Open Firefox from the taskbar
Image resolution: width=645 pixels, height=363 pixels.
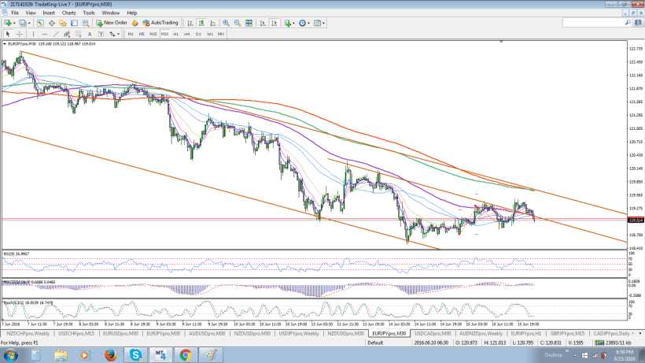[x=111, y=355]
